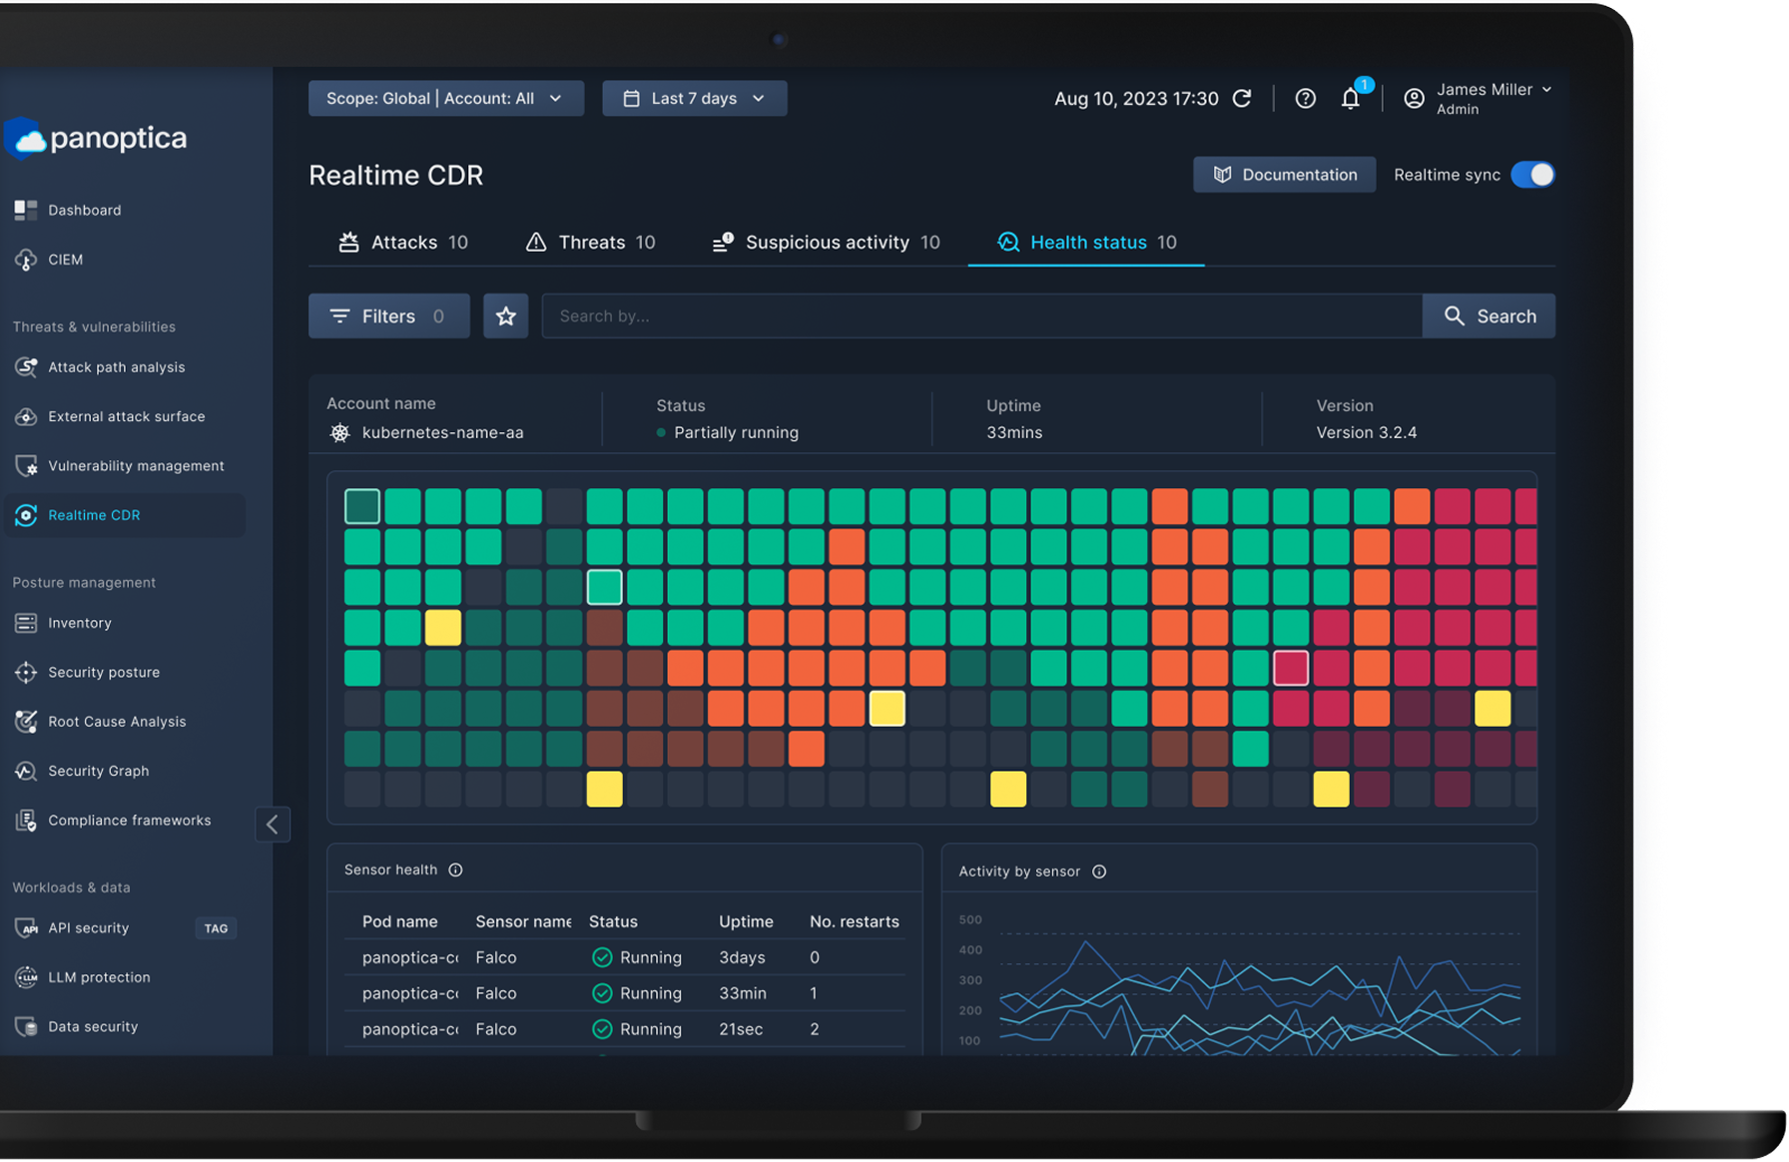The height and width of the screenshot is (1162, 1789).
Task: Open the Last 7 days date dropdown
Action: point(695,98)
